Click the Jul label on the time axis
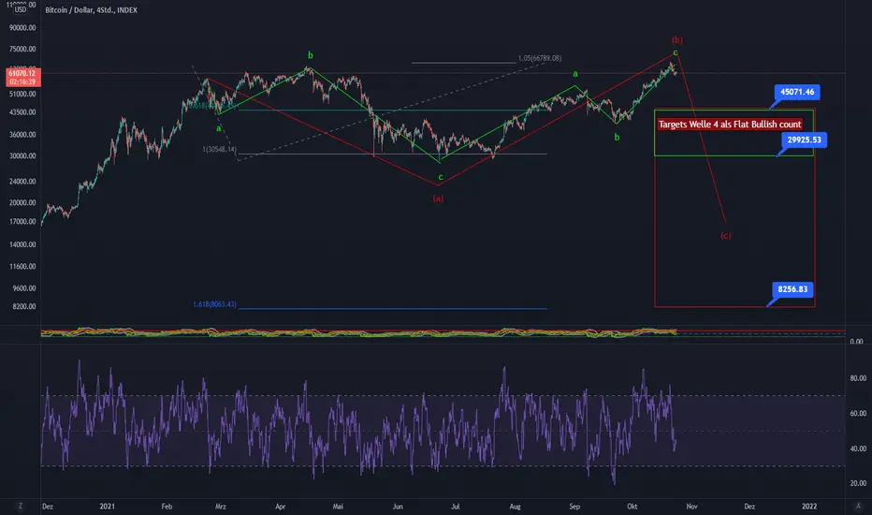 coord(456,506)
